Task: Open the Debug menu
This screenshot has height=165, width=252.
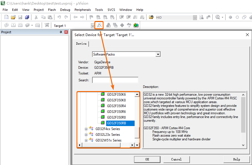Action: coord(65,10)
